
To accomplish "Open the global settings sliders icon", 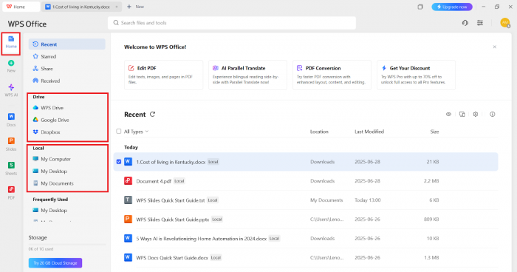I will 480,23.
